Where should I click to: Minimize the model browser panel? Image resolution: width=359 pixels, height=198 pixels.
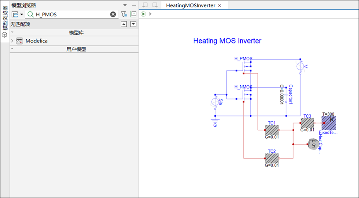click(134, 5)
